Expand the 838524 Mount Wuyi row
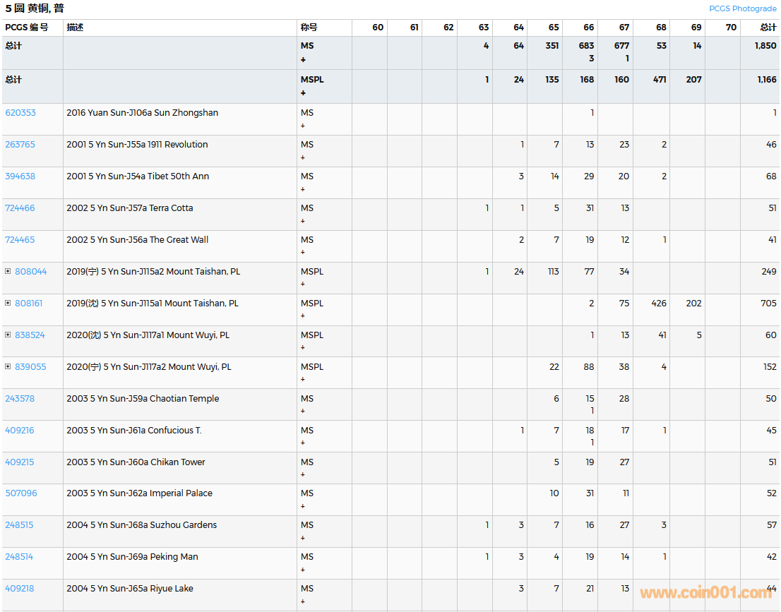The width and height of the screenshot is (781, 612). tap(8, 335)
